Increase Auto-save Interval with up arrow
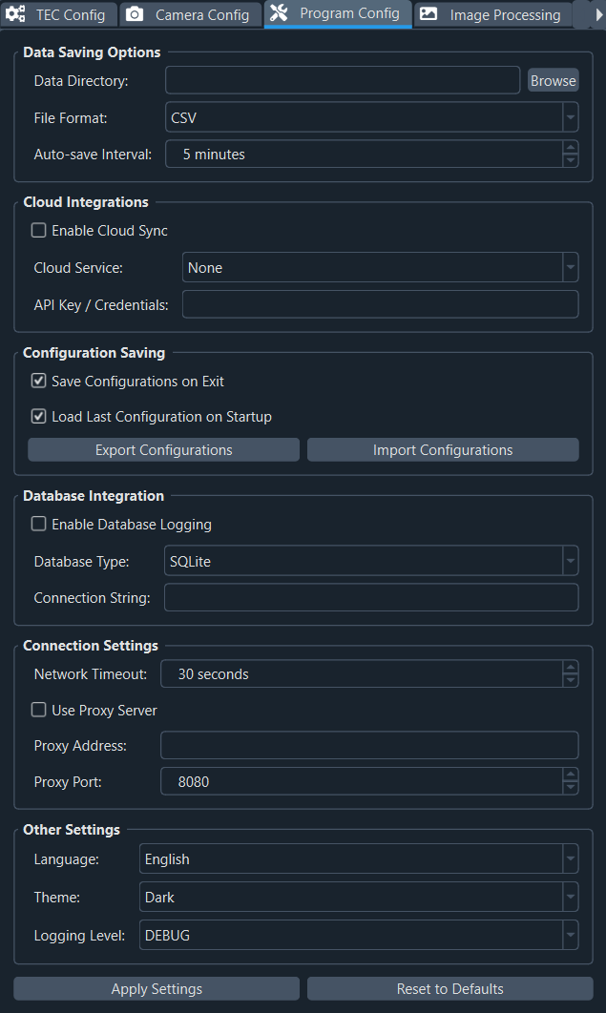This screenshot has width=606, height=1013. click(571, 147)
